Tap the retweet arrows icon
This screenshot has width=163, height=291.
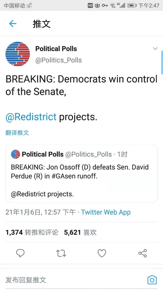click(61, 253)
